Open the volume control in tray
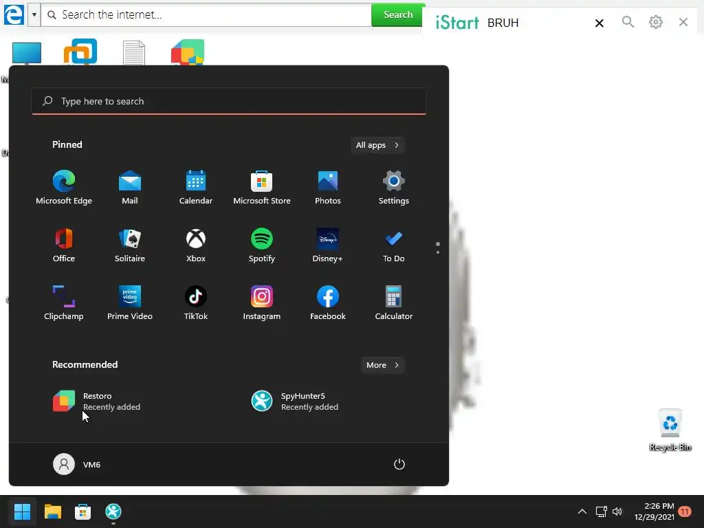This screenshot has height=528, width=704. (x=618, y=511)
